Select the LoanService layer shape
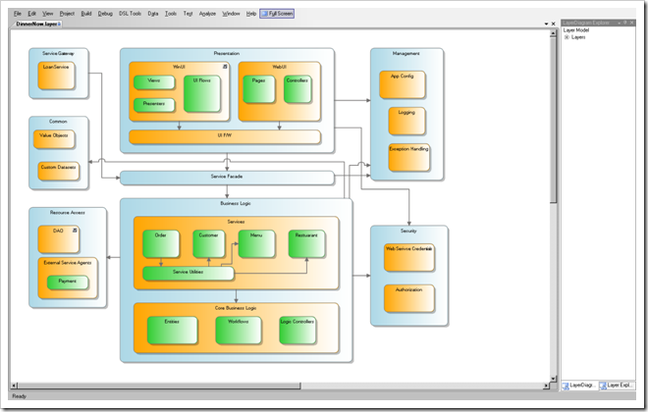 click(x=56, y=76)
